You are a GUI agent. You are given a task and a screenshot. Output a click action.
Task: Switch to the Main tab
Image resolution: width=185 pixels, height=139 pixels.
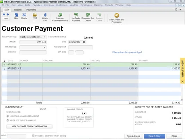(x=7, y=10)
